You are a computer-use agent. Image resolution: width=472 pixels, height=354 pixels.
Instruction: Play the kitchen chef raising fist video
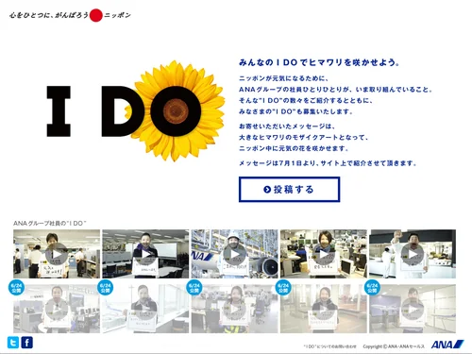[413, 254]
